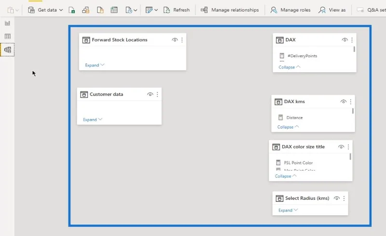Expand the Select Radius (kms) table

click(x=288, y=210)
